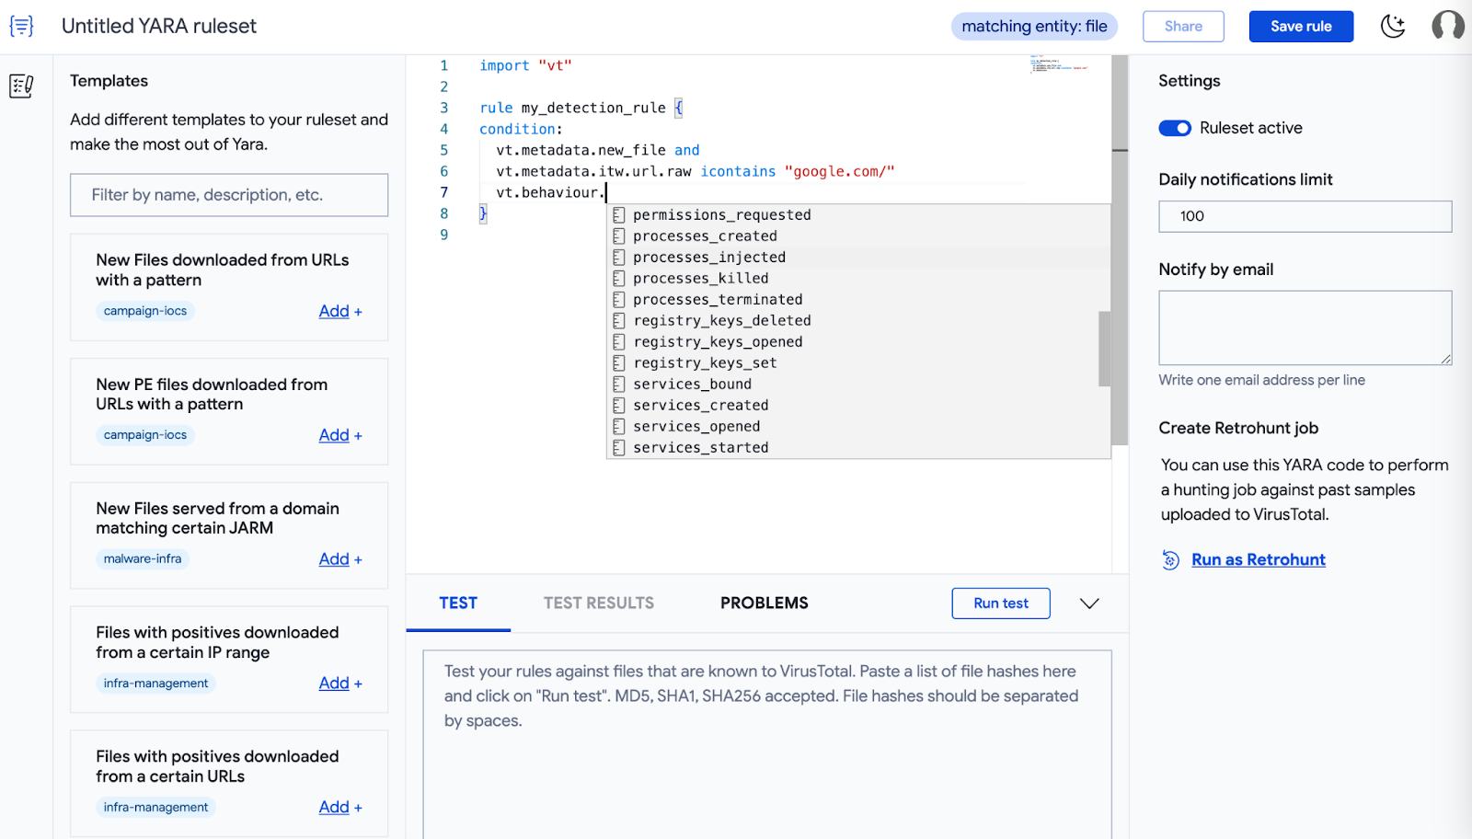Focus the file hashes test textarea

click(x=767, y=744)
